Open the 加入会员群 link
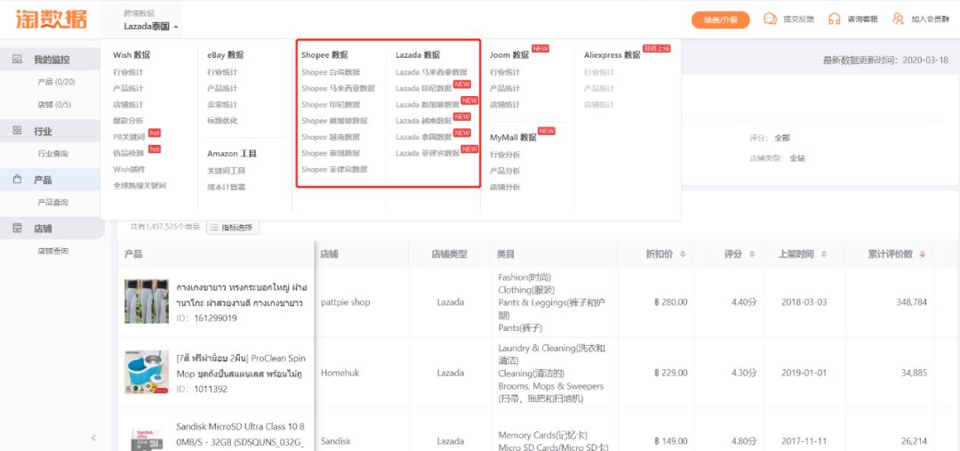 pos(930,20)
